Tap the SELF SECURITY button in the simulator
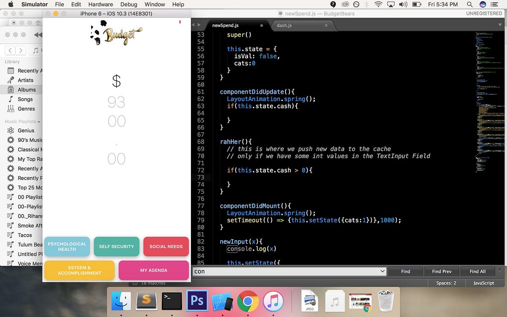The image size is (507, 317). (x=117, y=246)
